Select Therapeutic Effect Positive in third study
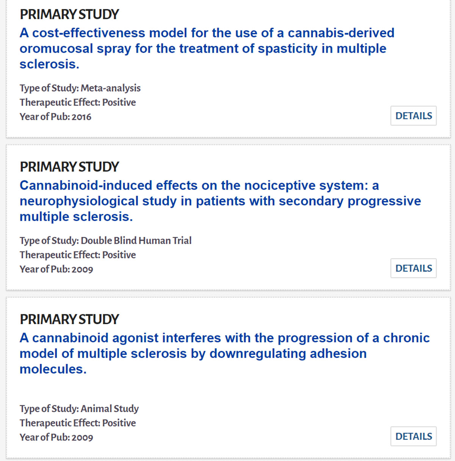The height and width of the screenshot is (461, 455). pyautogui.click(x=78, y=423)
